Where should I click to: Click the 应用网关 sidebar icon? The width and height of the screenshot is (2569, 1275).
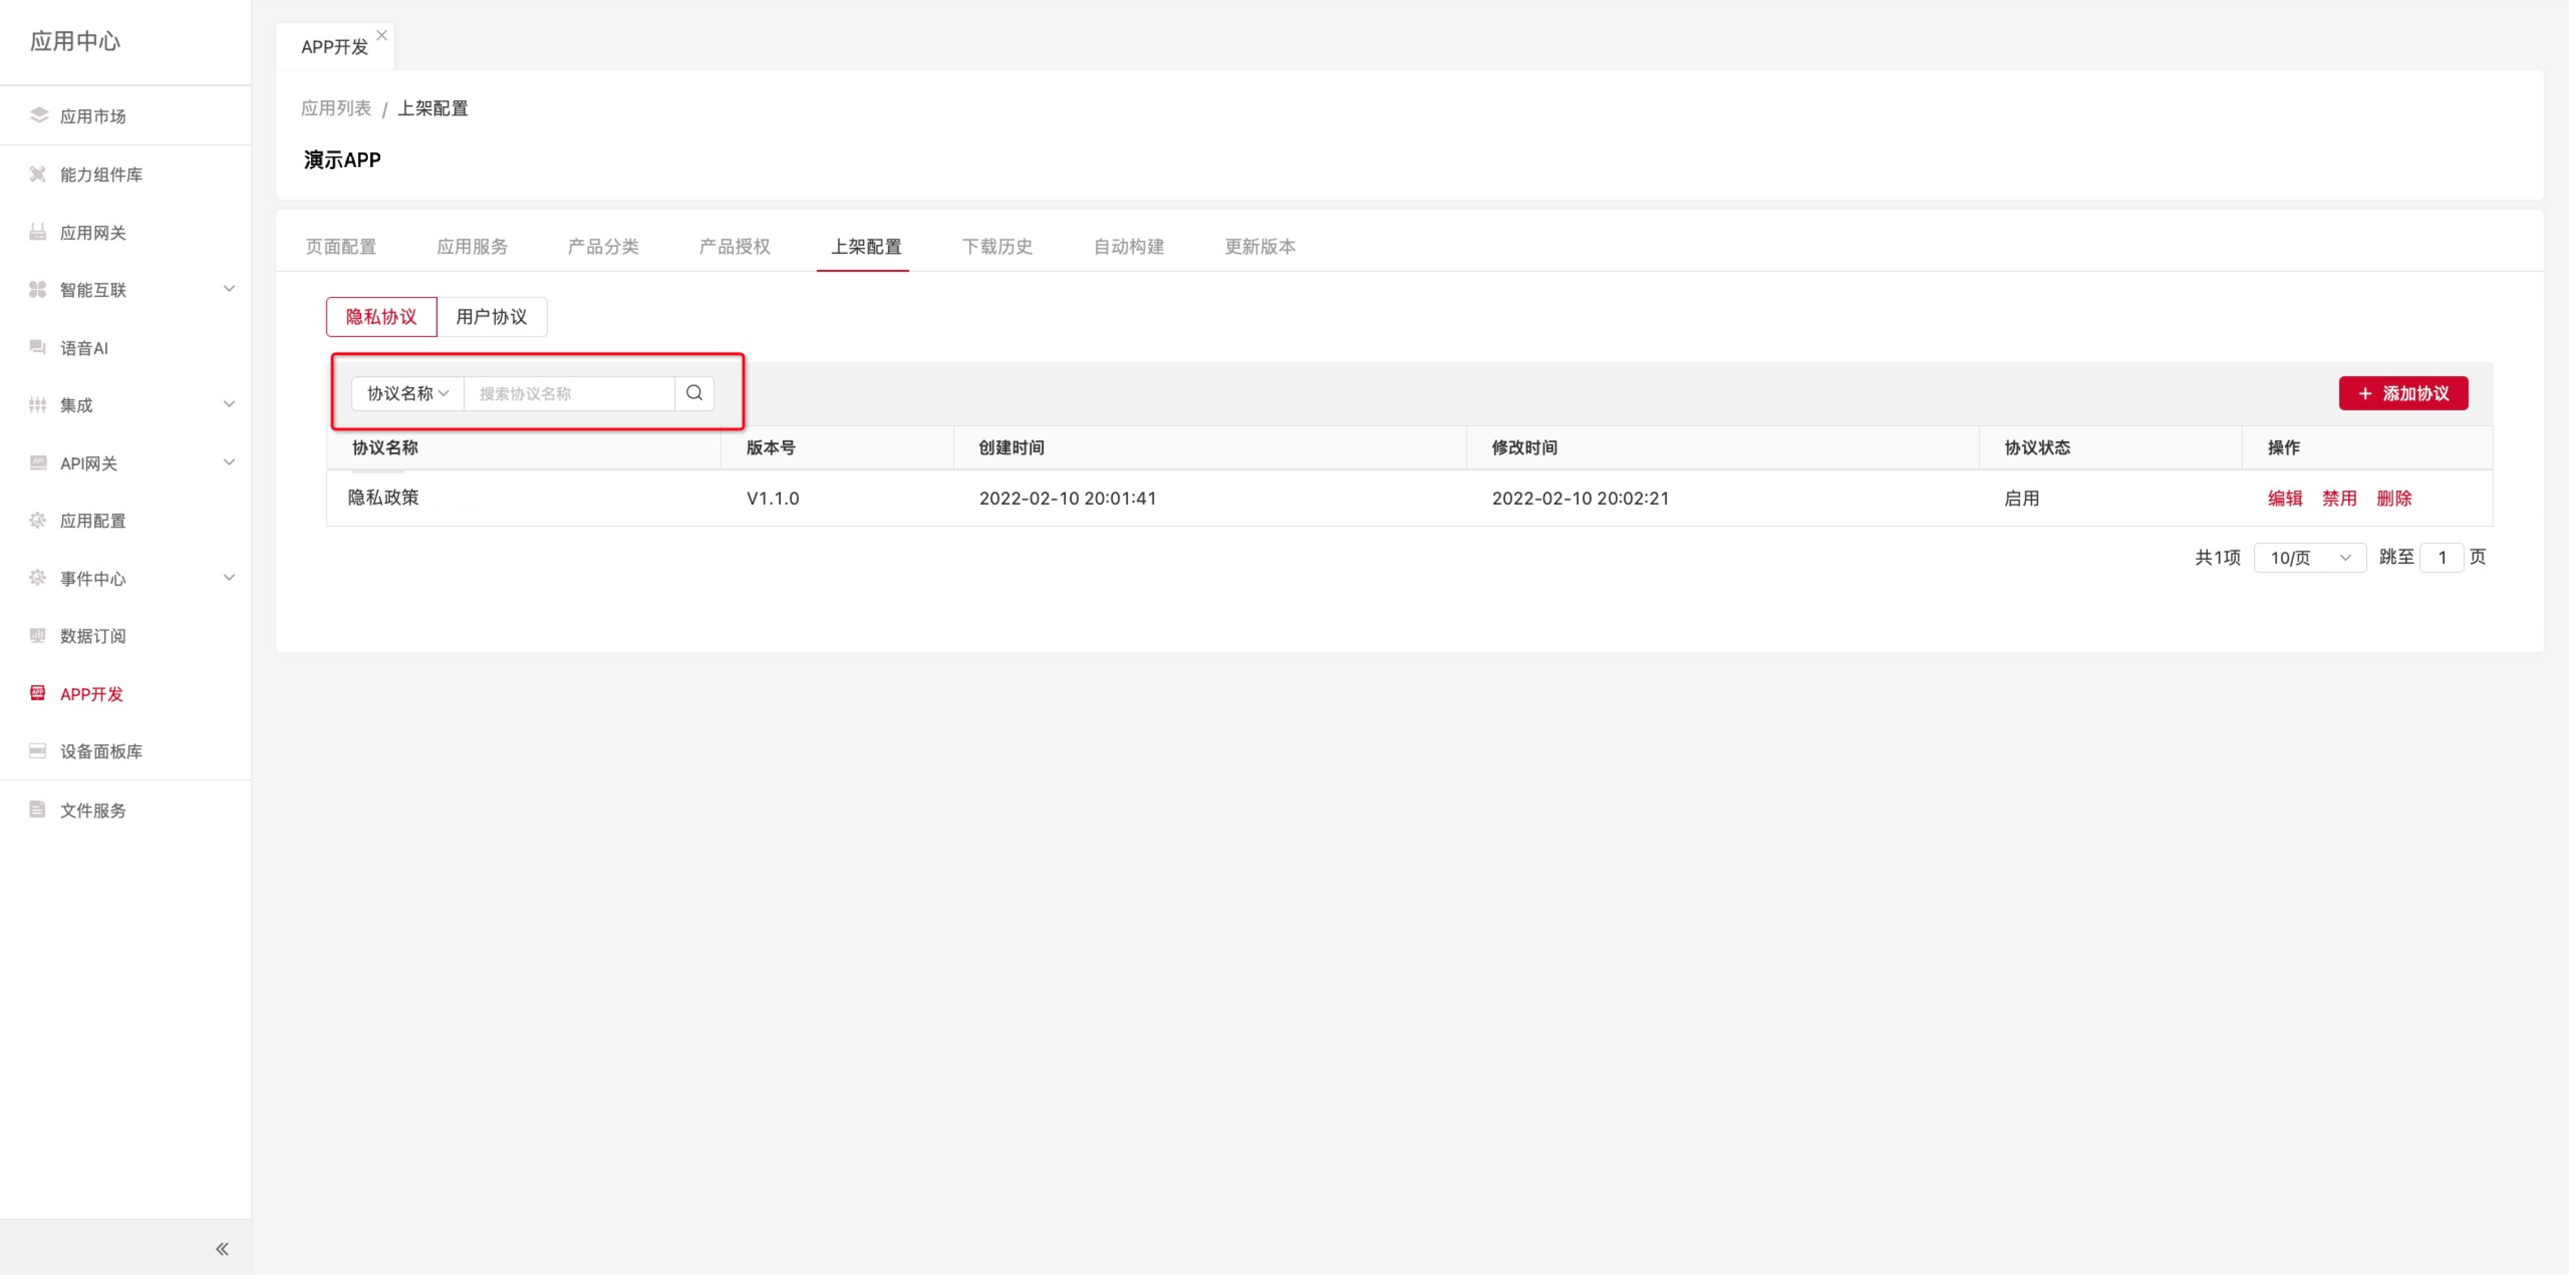tap(39, 232)
